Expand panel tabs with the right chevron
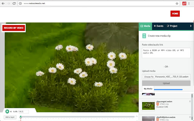This screenshot has height=121, width=194. pos(191,26)
